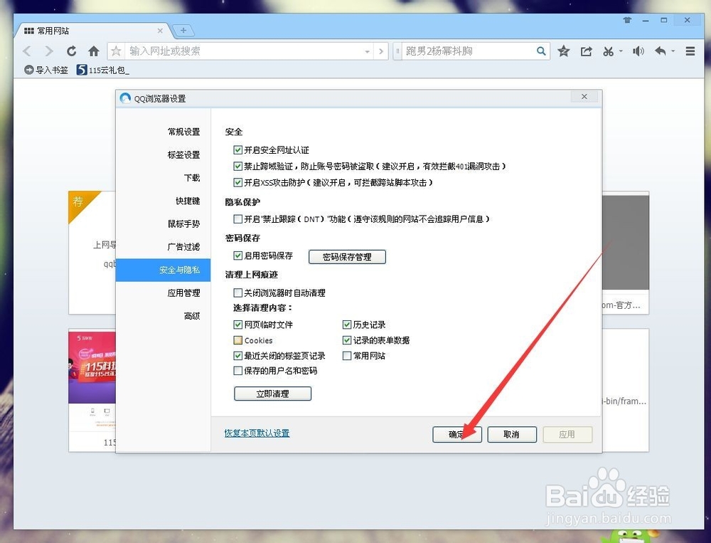Click the browser forward arrow
The image size is (711, 543).
[49, 51]
